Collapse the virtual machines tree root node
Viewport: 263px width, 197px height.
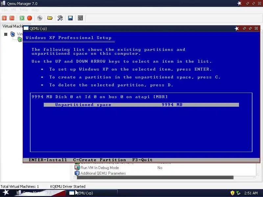pos(6,34)
